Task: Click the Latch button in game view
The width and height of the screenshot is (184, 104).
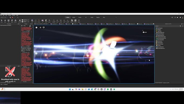Action: click(x=145, y=32)
